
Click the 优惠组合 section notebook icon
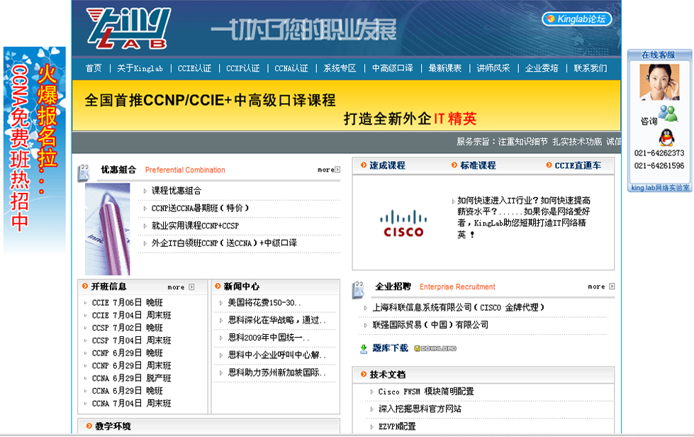pyautogui.click(x=84, y=172)
